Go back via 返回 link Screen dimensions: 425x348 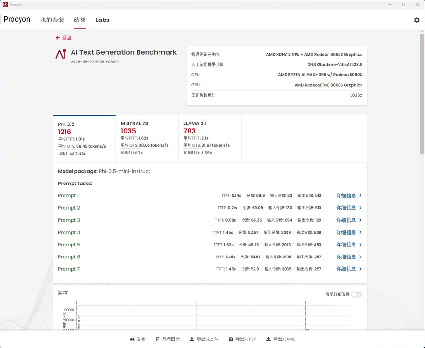66,38
